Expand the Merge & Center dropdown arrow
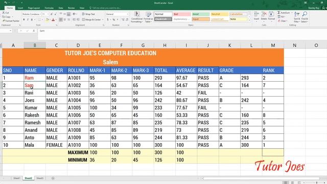The width and height of the screenshot is (327, 184). (x=103, y=19)
